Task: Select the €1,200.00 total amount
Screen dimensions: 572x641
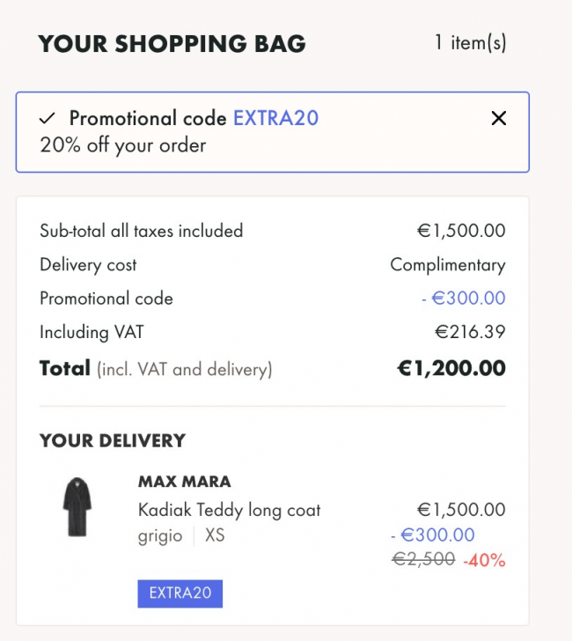Action: click(451, 368)
